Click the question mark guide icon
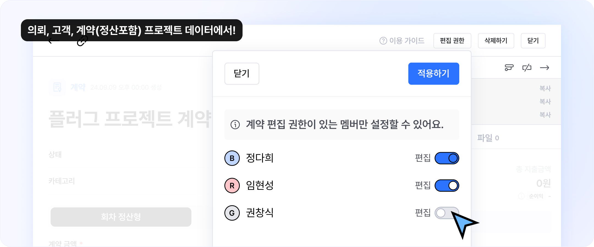Image resolution: width=594 pixels, height=247 pixels. pyautogui.click(x=383, y=41)
